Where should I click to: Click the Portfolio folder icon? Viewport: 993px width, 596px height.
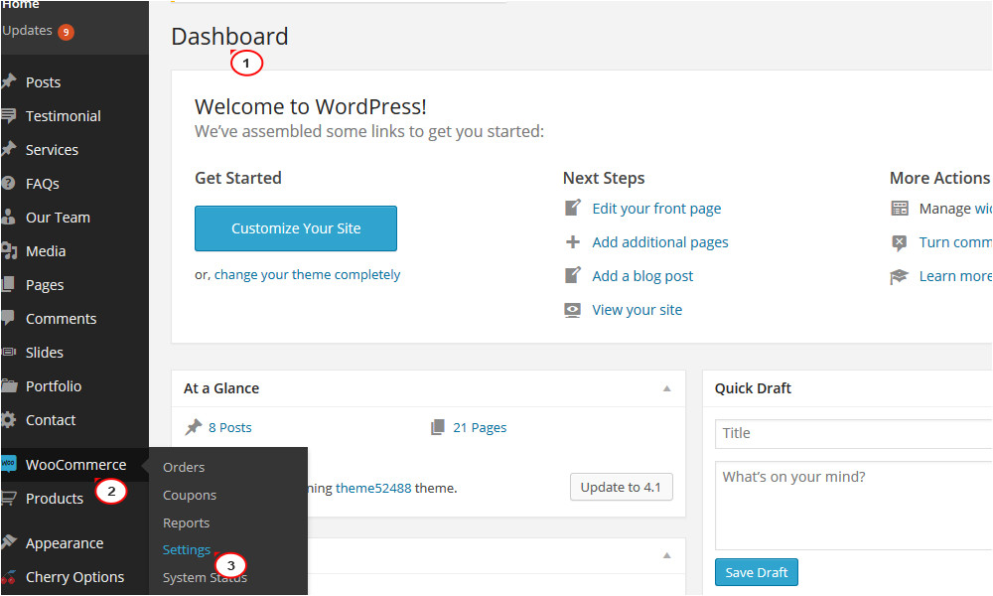[x=9, y=386]
